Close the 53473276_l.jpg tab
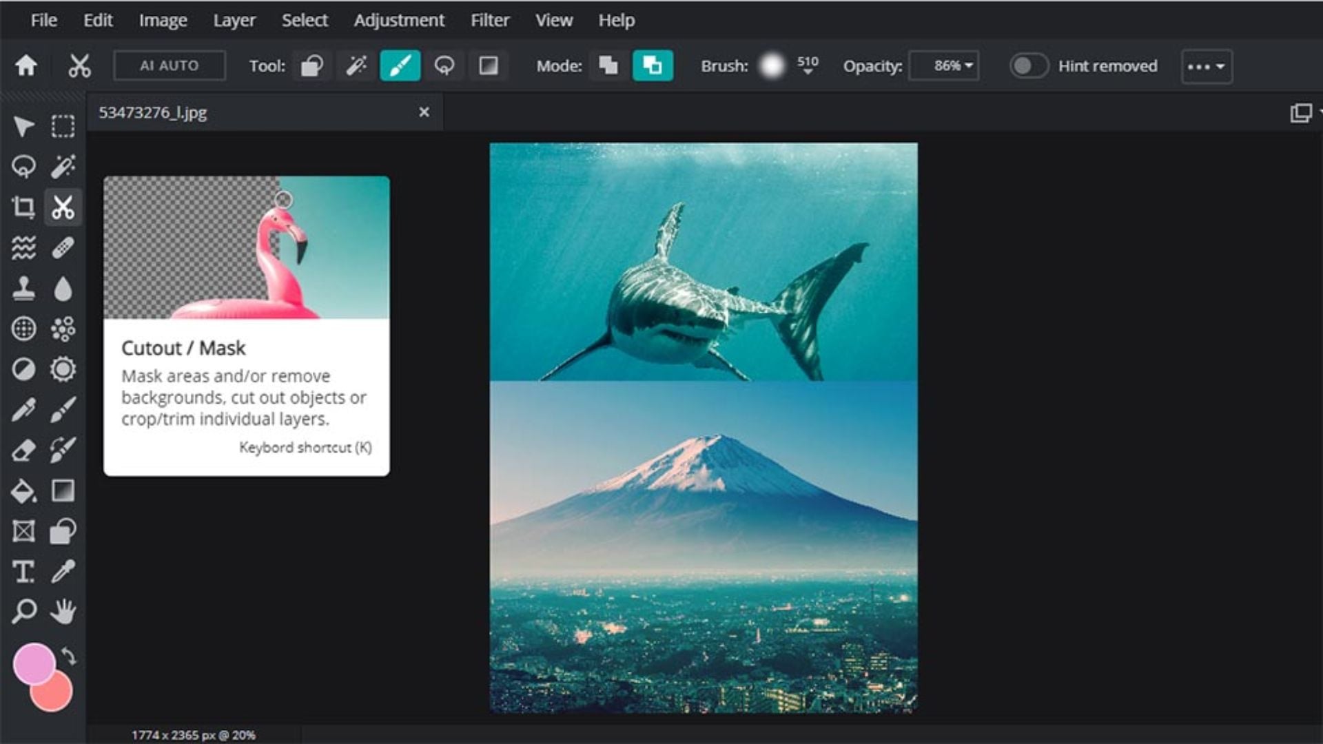 click(x=424, y=112)
